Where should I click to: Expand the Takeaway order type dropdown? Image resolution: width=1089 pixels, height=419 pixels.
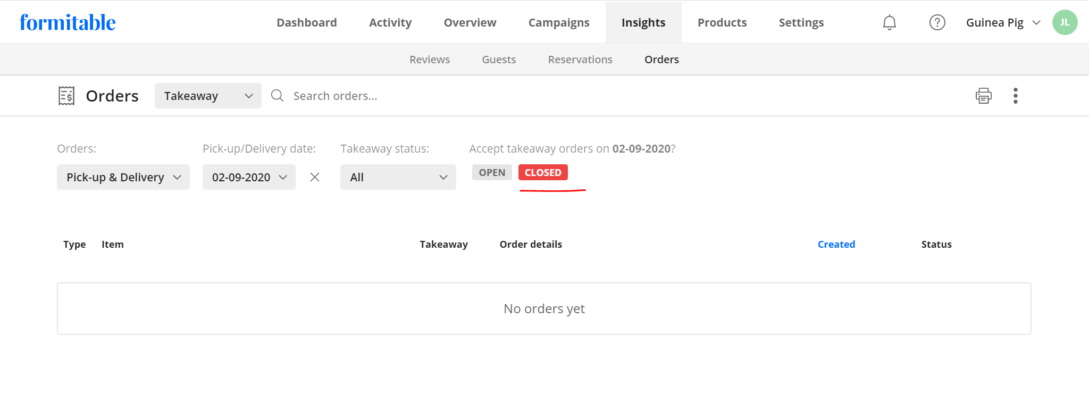point(207,96)
